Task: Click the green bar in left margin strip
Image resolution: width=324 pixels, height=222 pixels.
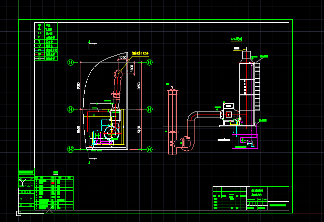Action: 26,172
